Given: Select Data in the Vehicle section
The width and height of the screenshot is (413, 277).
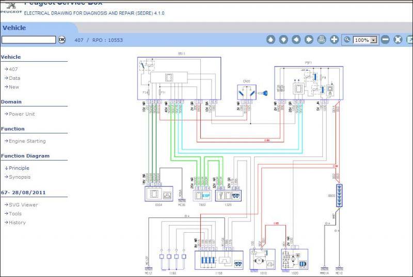Looking at the screenshot, I should point(14,78).
